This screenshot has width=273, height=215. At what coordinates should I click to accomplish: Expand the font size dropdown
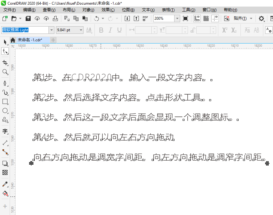click(x=81, y=30)
